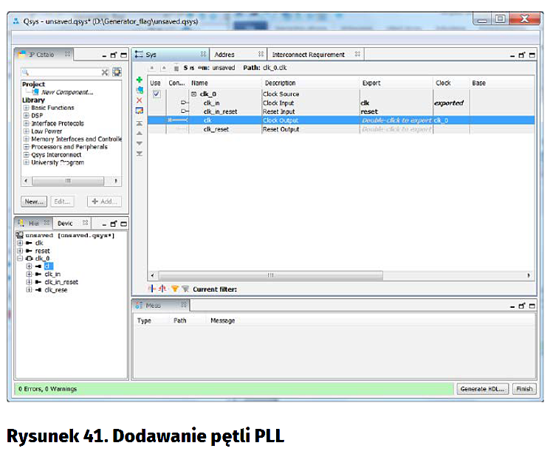Uncheck the Use checkbox for clk_0
The image size is (553, 454).
(x=156, y=94)
